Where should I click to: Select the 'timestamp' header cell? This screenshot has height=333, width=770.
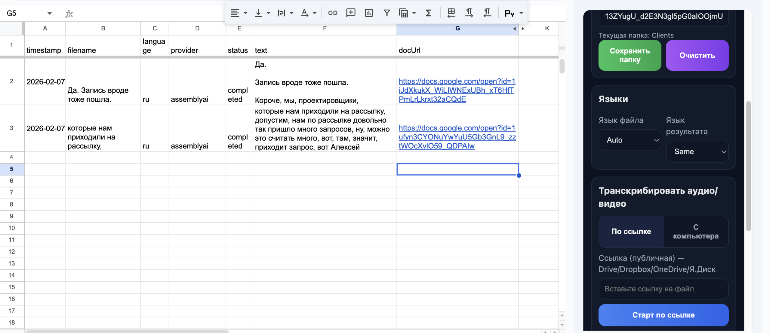45,45
